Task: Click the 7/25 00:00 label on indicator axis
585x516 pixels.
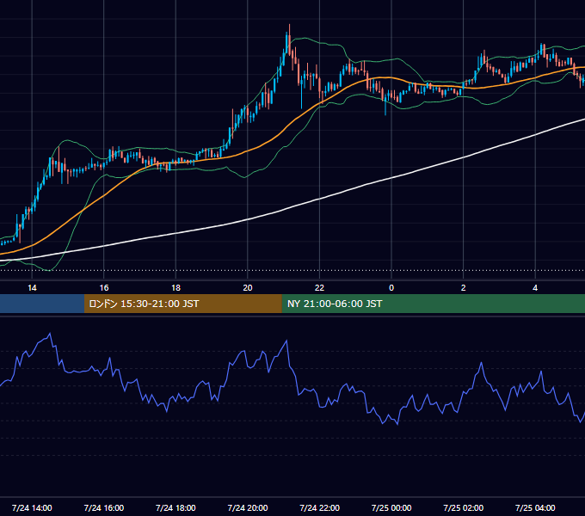Action: 391,507
